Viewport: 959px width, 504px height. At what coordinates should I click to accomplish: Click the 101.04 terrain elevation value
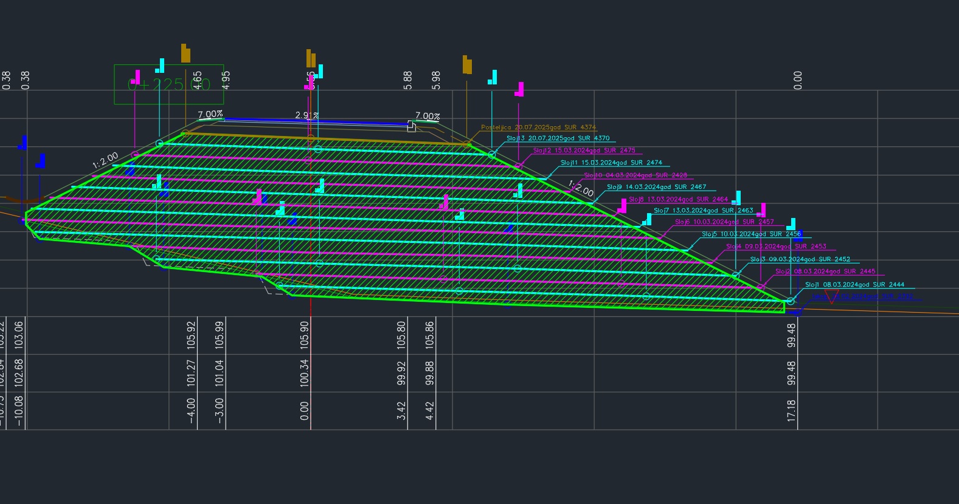(220, 373)
